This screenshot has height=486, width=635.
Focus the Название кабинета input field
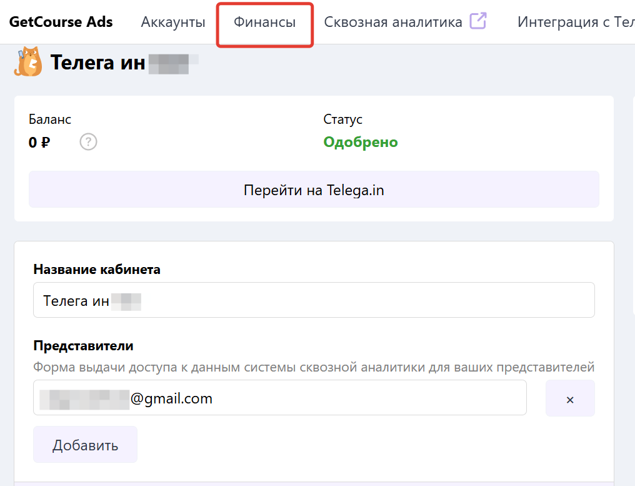[x=313, y=300]
